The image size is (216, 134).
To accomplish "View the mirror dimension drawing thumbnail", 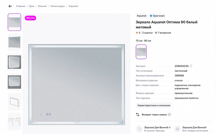I will point(14,102).
